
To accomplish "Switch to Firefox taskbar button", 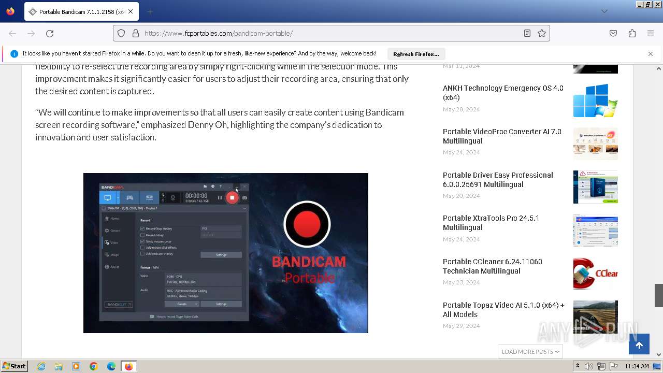I will [128, 366].
